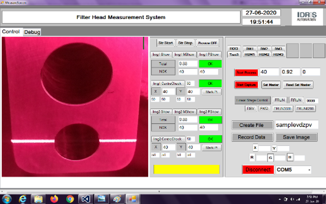This screenshot has height=204, width=326.
Task: Click the green OK indicator beside Img2 CentreCheck
Action: pos(211,139)
